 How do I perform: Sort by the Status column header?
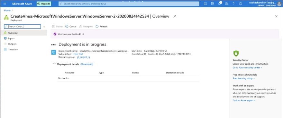pyautogui.click(x=135, y=73)
